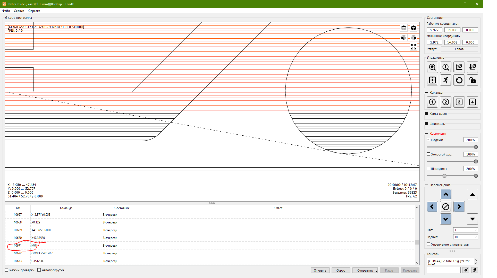Click the Unlock padlock icon
Screen dimensions: 497x278
[x=473, y=80]
